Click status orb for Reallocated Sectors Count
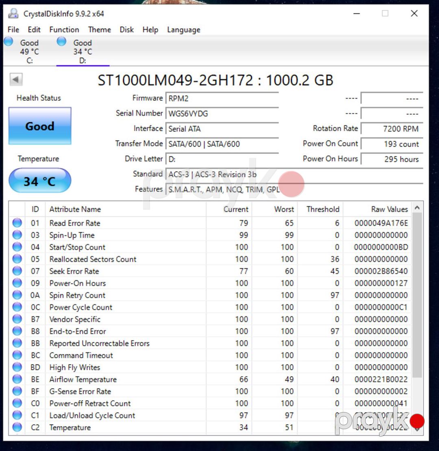 17,259
